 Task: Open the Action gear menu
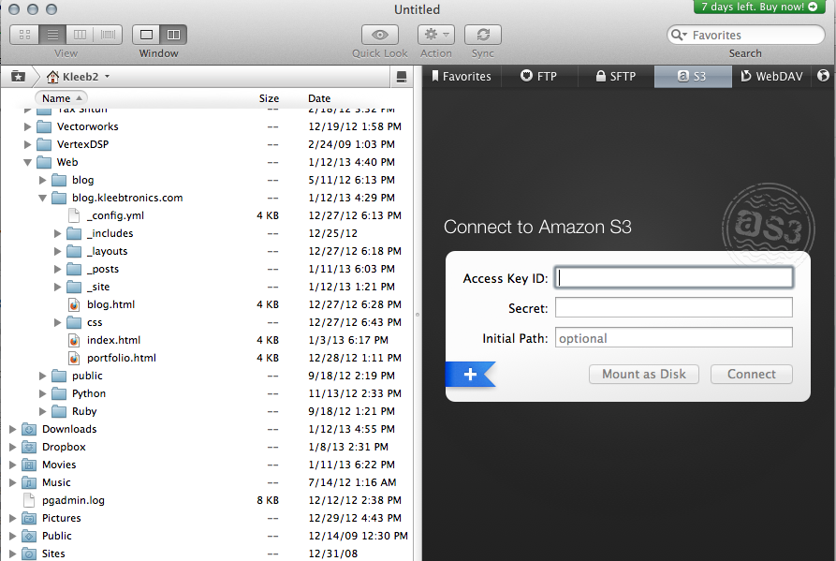436,35
